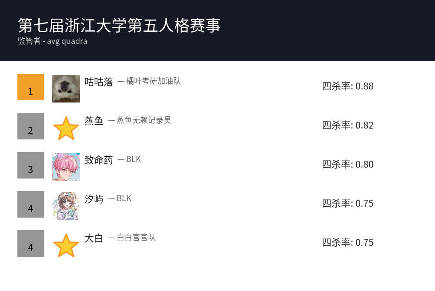The image size is (435, 291).
Task: Open 致命药's pink-haired avatar
Action: click(x=66, y=167)
